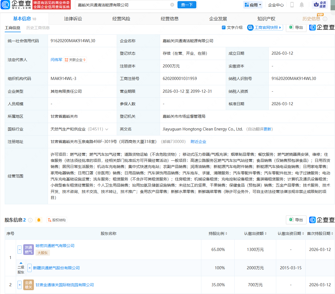Click the info icon beside 股东信息
335x294 pixels.
point(31,220)
